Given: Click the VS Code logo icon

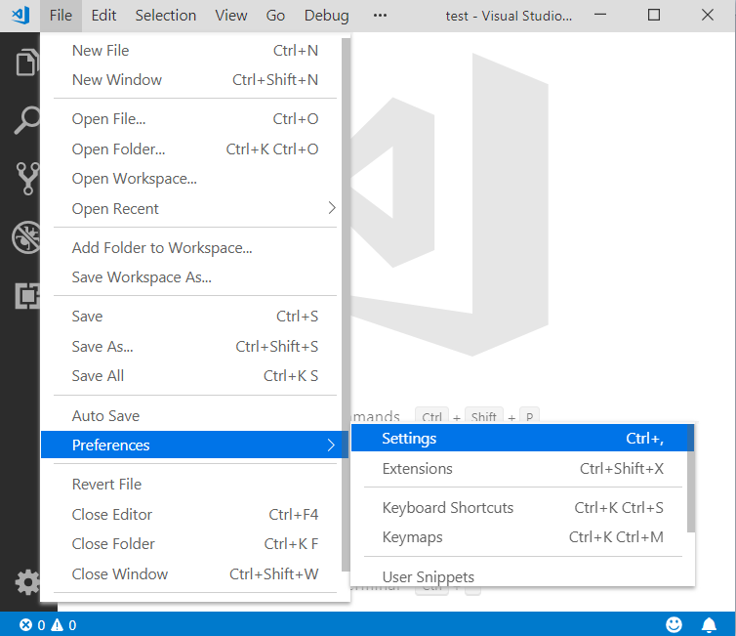Looking at the screenshot, I should point(20,16).
